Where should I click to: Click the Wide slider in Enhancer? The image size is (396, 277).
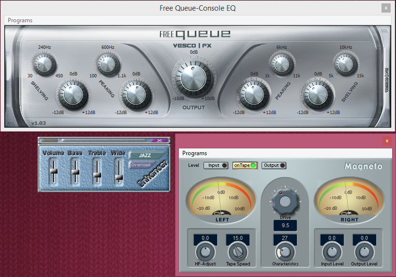pos(118,172)
